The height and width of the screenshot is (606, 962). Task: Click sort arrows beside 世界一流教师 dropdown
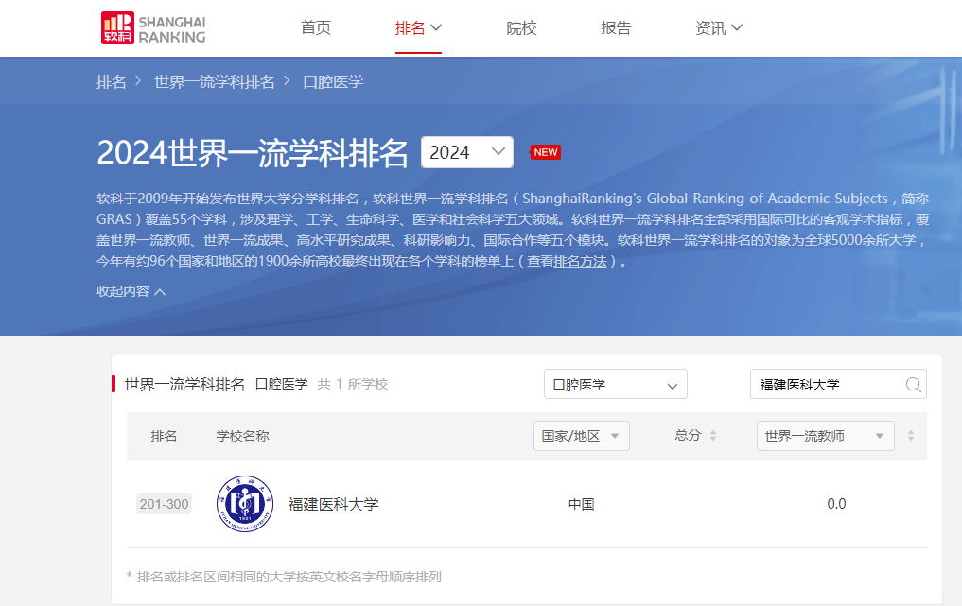(x=910, y=436)
